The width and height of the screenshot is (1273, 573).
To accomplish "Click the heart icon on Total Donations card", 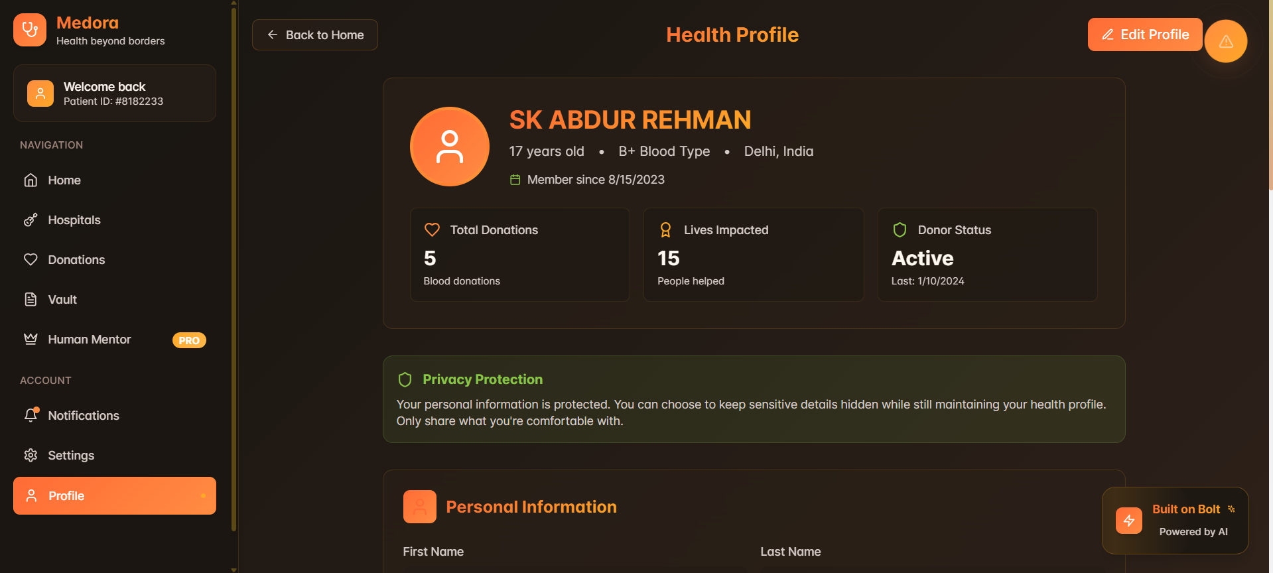I will point(432,230).
